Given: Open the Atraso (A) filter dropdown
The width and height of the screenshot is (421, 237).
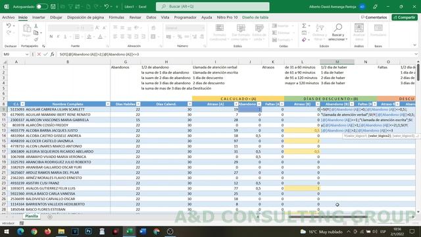Looking at the screenshot, I should click(x=235, y=104).
